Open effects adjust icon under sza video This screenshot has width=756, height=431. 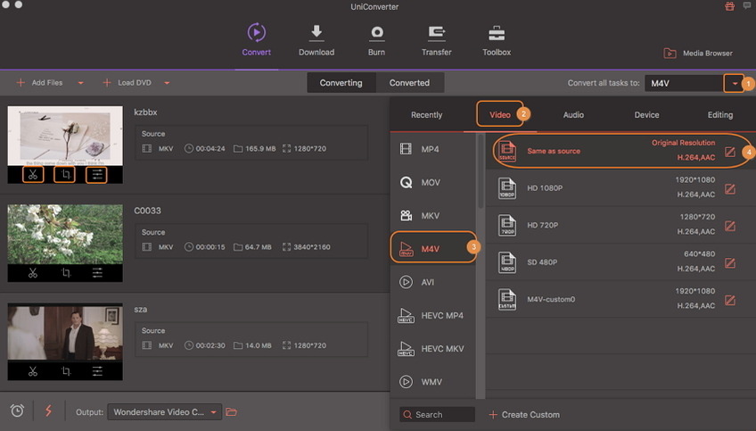[97, 371]
